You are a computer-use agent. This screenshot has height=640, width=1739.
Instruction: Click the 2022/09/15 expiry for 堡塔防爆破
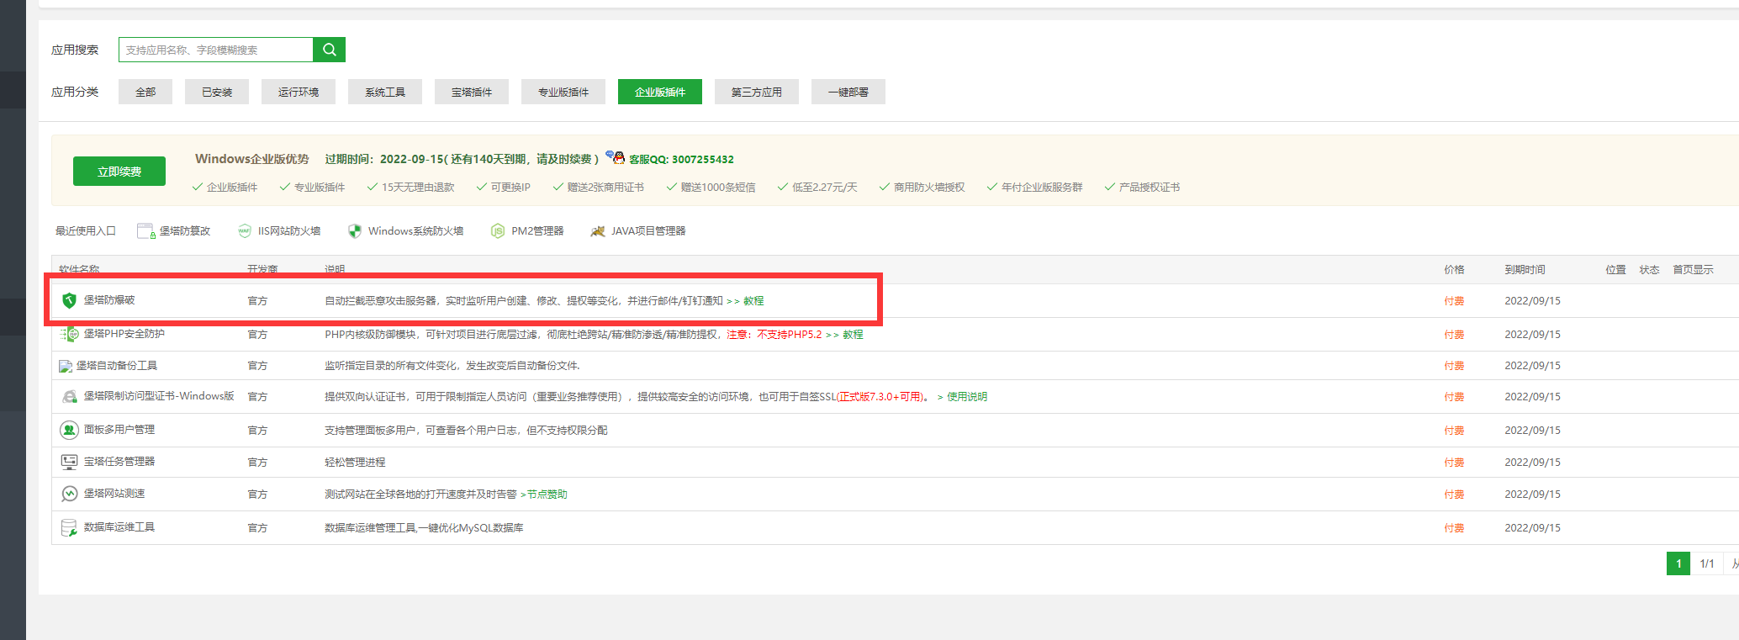point(1532,300)
